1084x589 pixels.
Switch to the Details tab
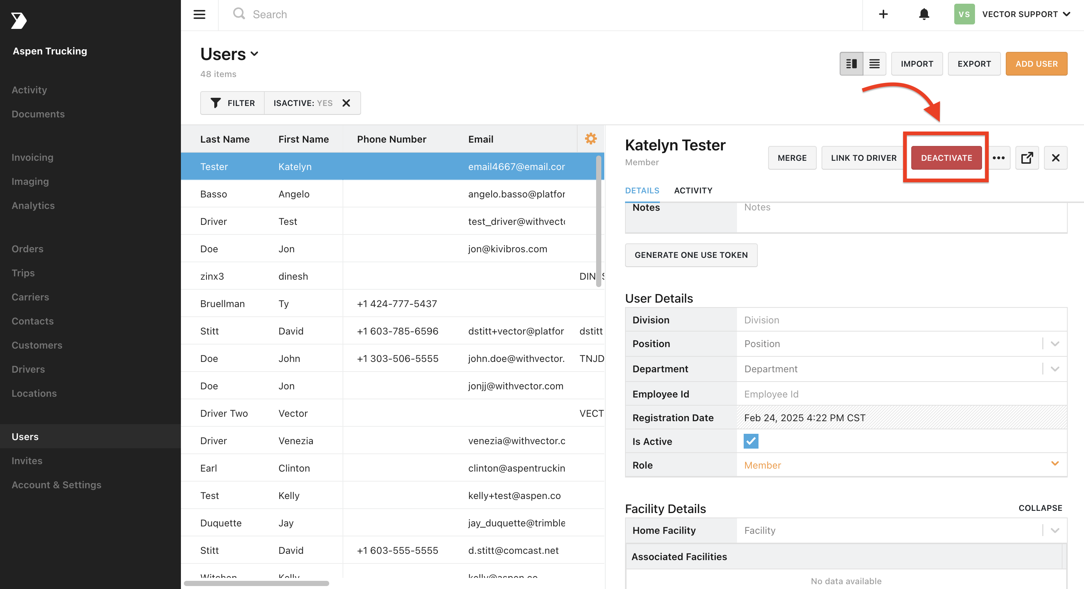pos(642,190)
